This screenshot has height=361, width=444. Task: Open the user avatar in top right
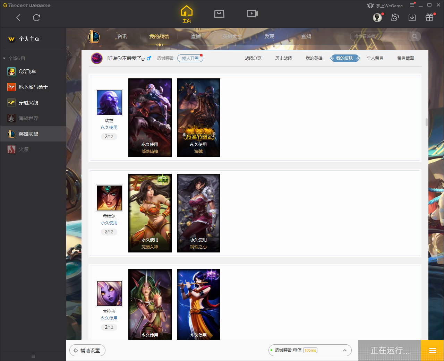click(377, 17)
